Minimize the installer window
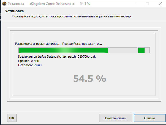The width and height of the screenshot is (166, 125). [134, 4]
